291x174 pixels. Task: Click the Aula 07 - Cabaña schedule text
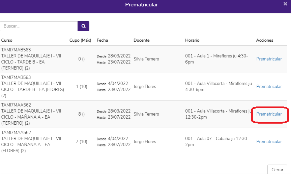click(217, 142)
